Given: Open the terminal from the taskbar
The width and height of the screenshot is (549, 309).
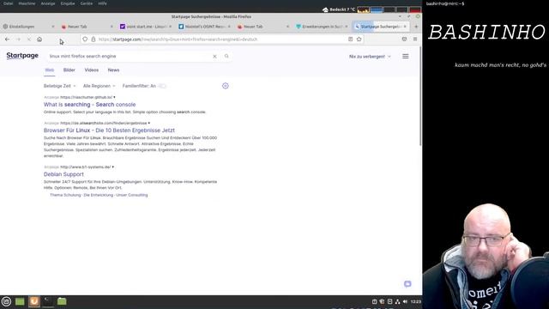Looking at the screenshot, I should (x=48, y=301).
